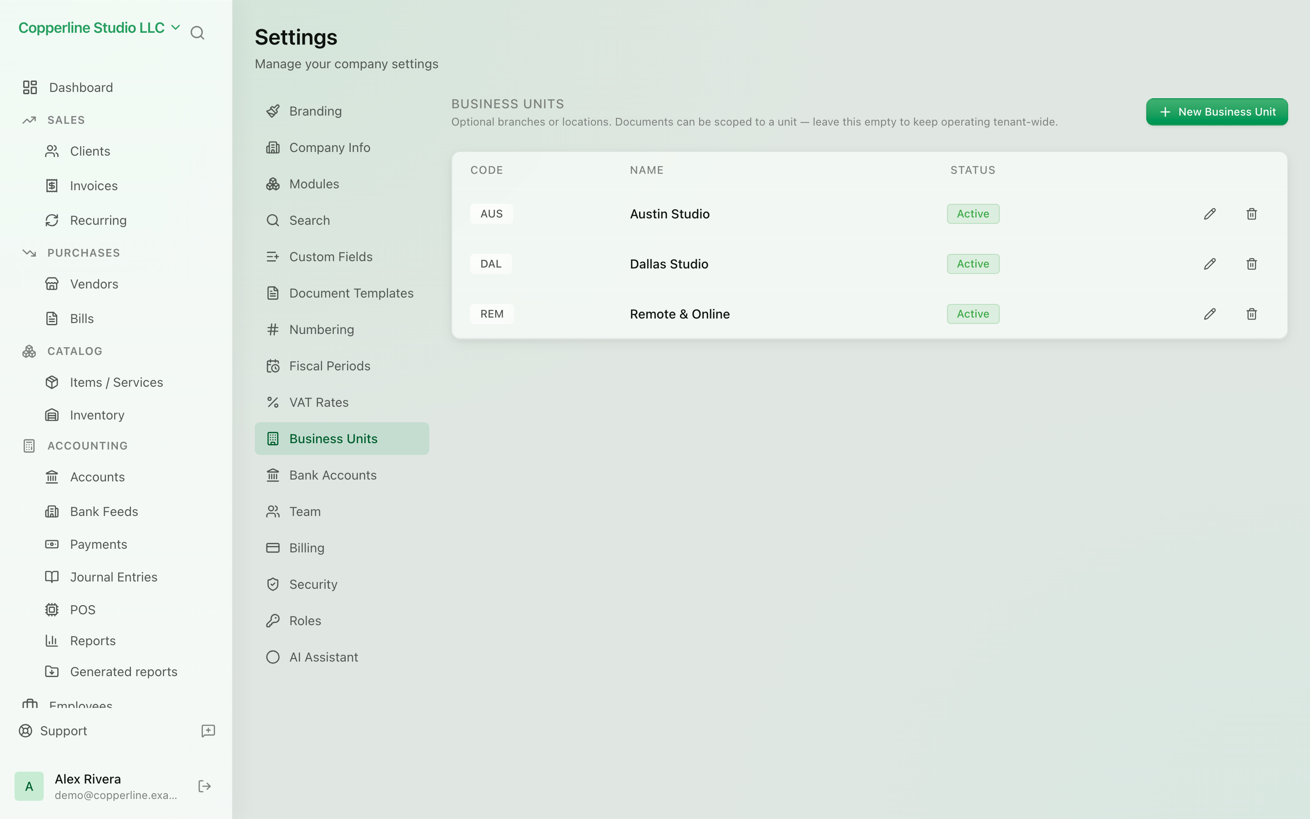The image size is (1310, 819).
Task: Click the AUS code badge
Action: (x=492, y=214)
